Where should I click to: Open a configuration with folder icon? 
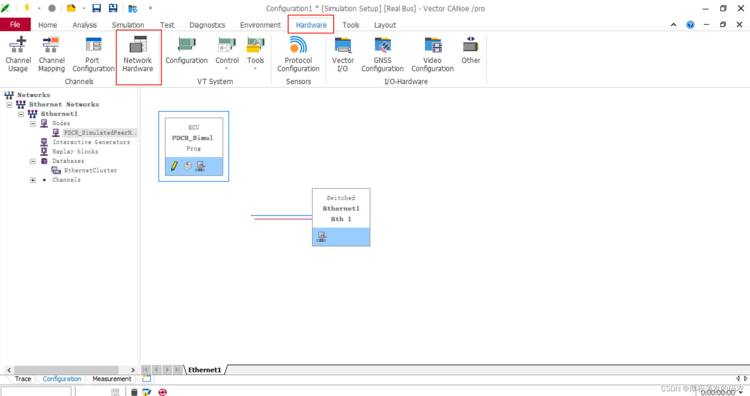click(71, 8)
